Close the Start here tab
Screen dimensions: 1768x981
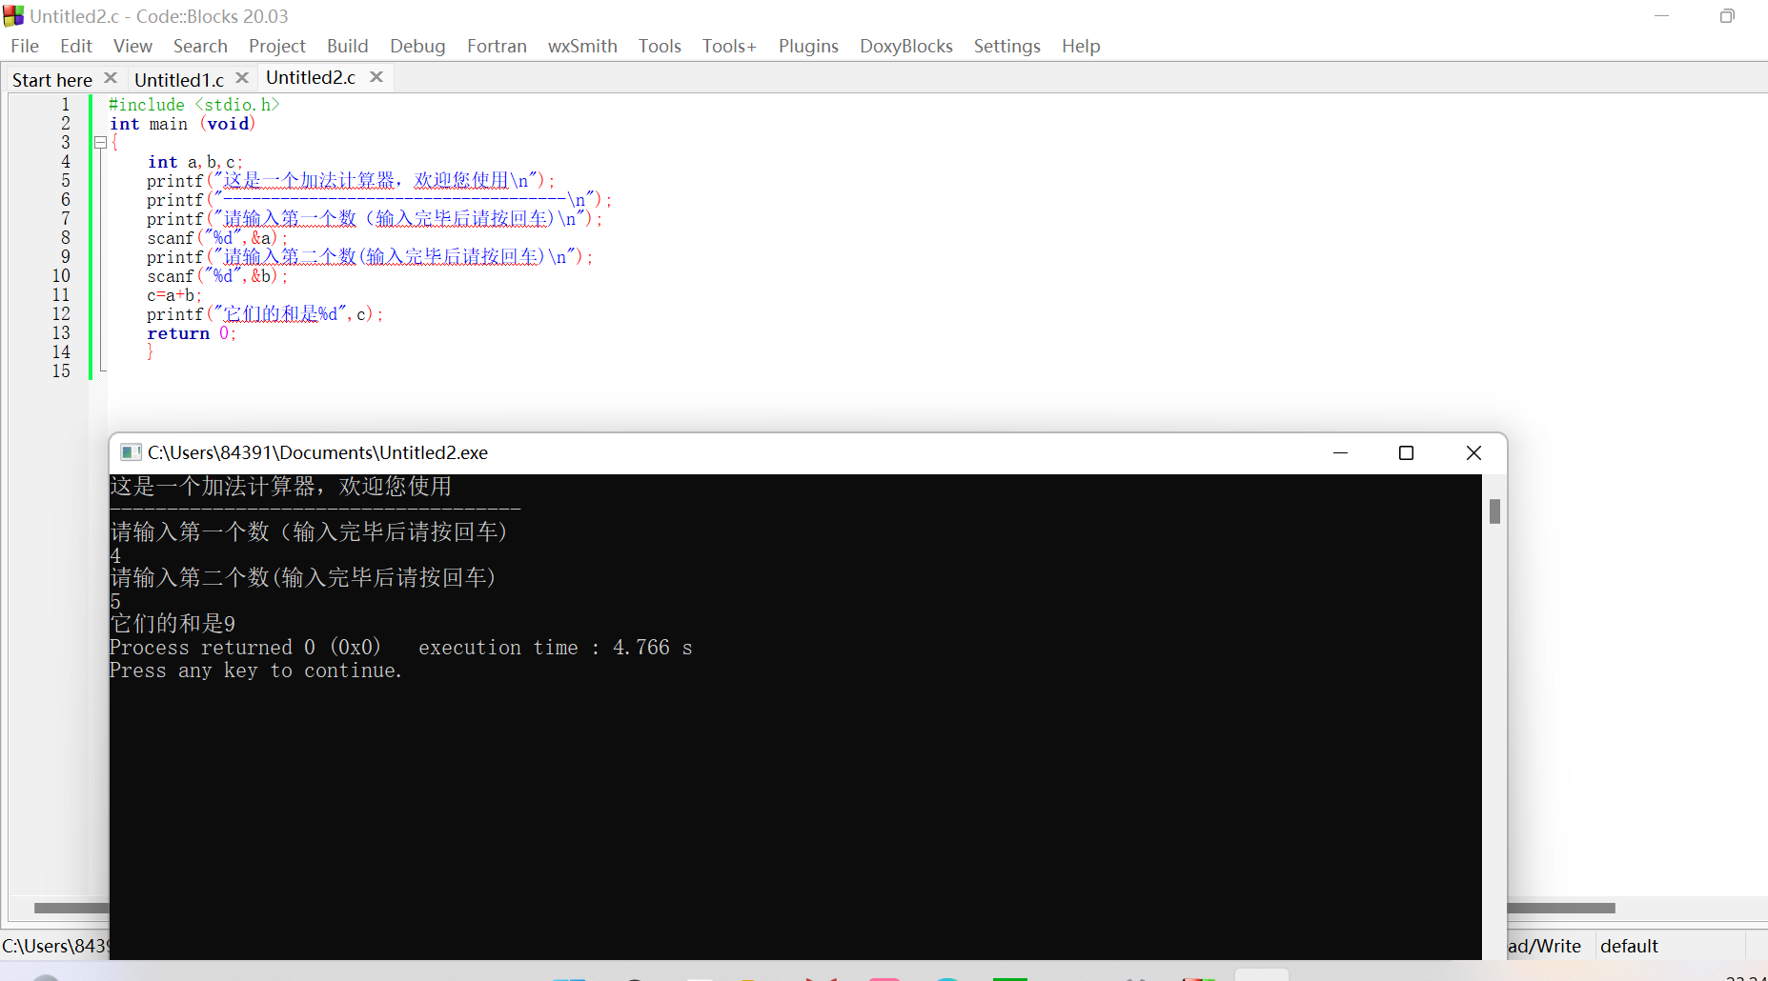tap(111, 78)
